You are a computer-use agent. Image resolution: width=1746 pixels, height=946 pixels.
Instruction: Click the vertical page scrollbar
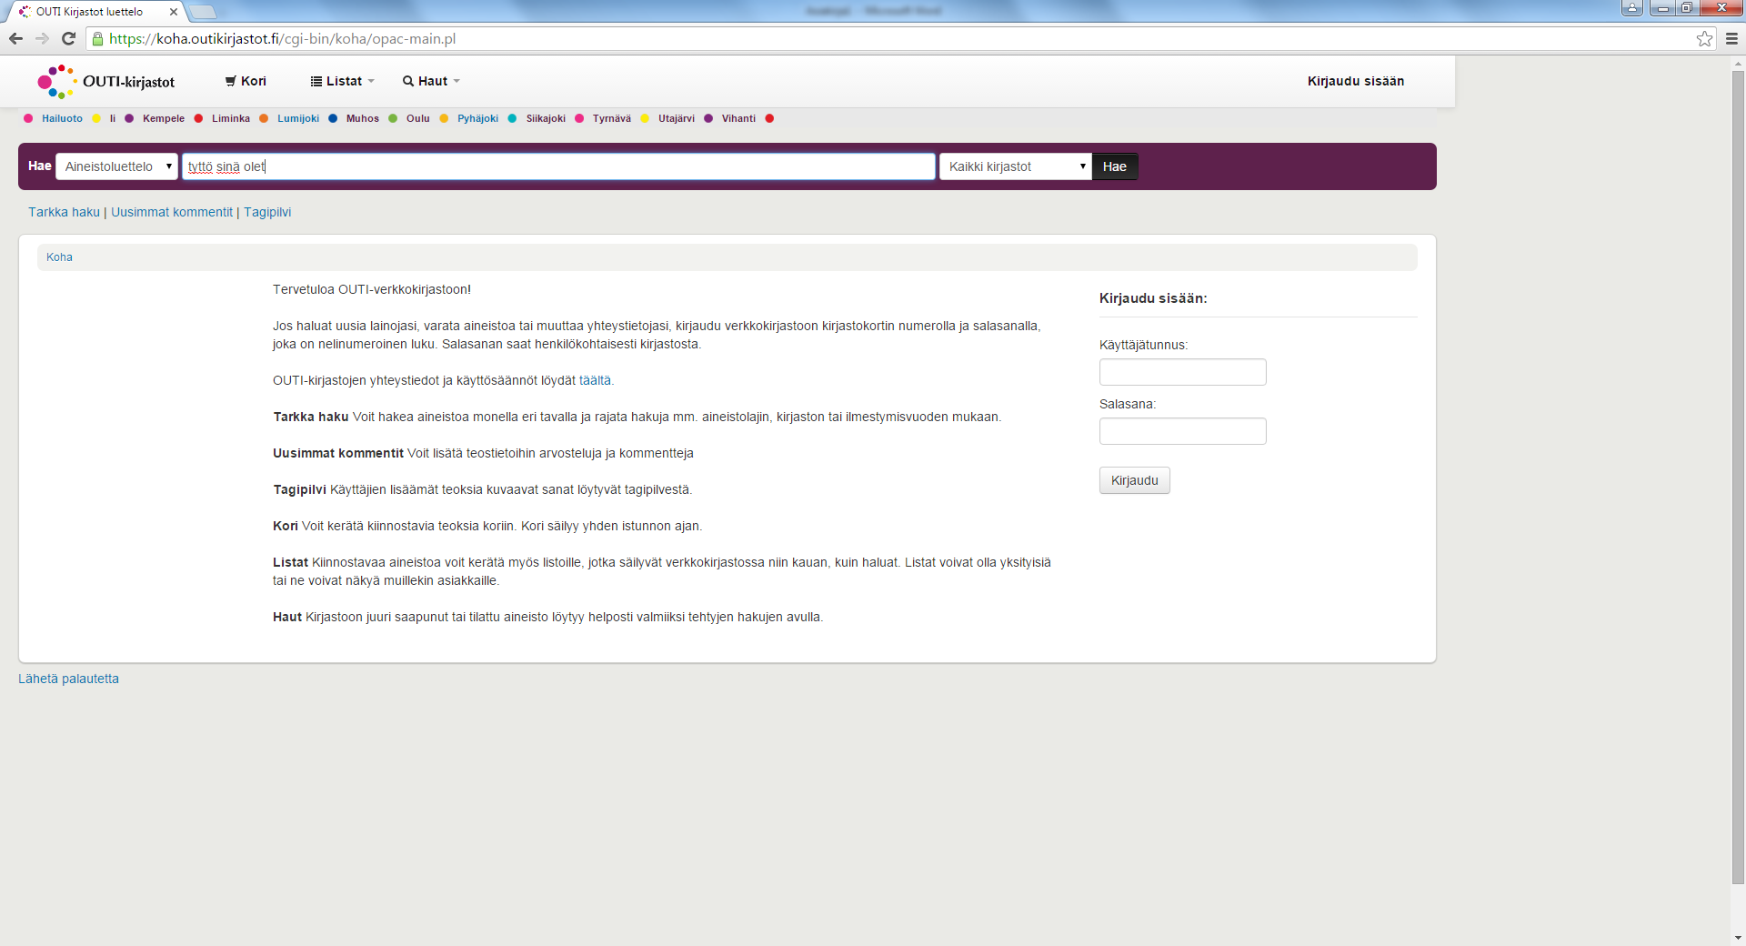pos(1738,478)
